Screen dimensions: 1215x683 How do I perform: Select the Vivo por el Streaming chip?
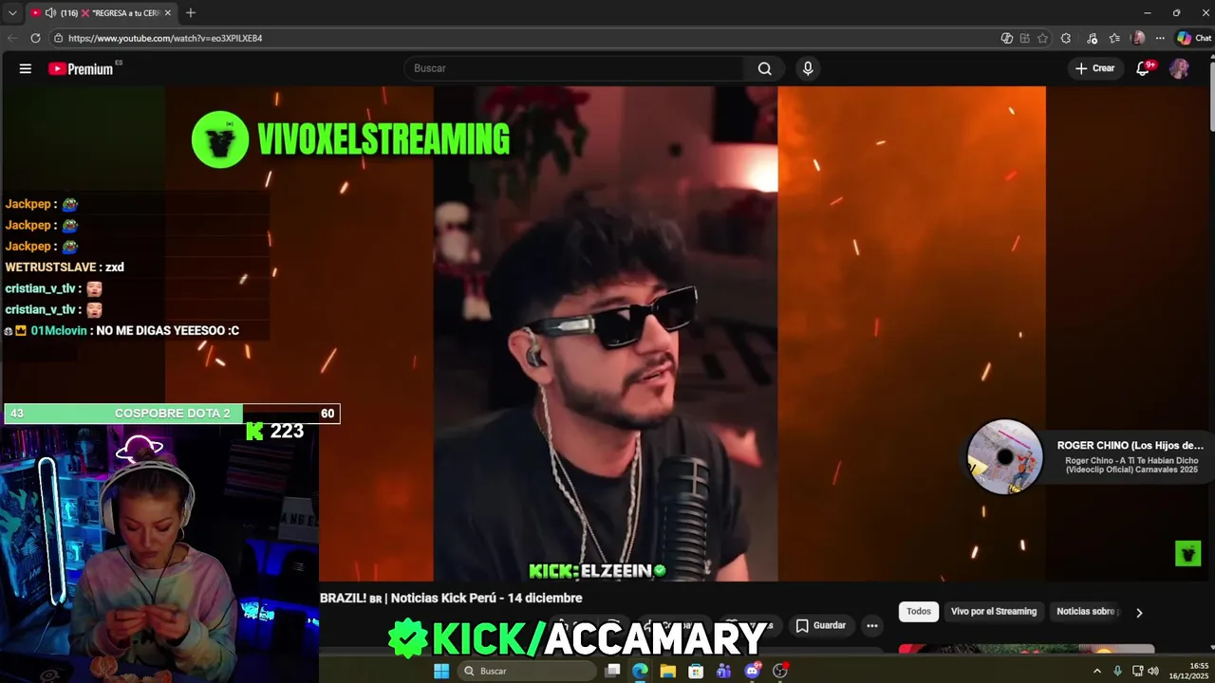994,612
